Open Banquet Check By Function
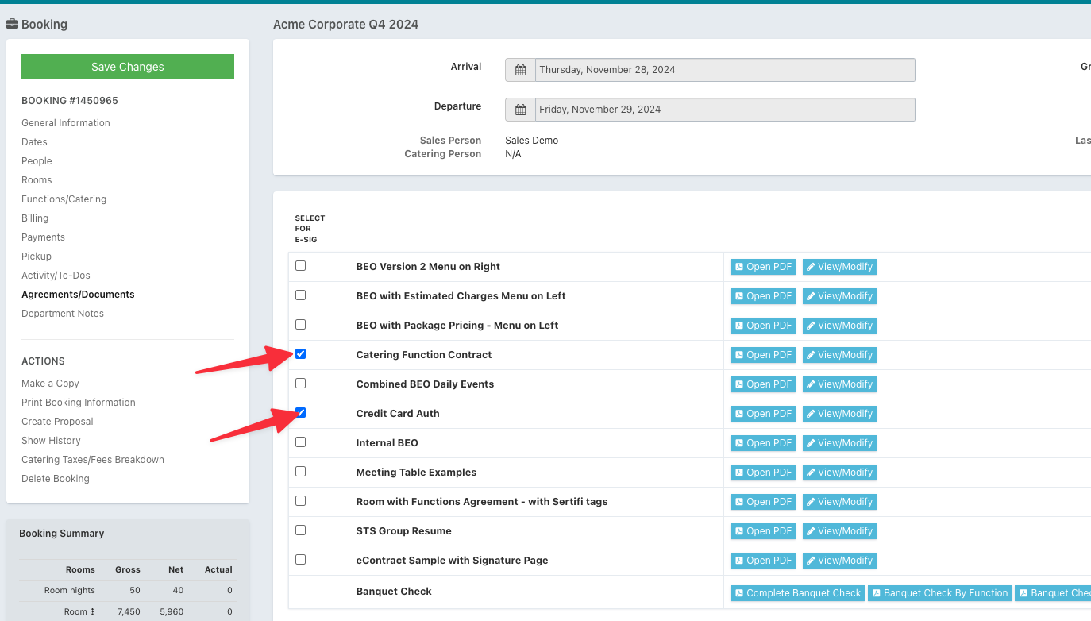The width and height of the screenshot is (1091, 621). click(x=939, y=593)
